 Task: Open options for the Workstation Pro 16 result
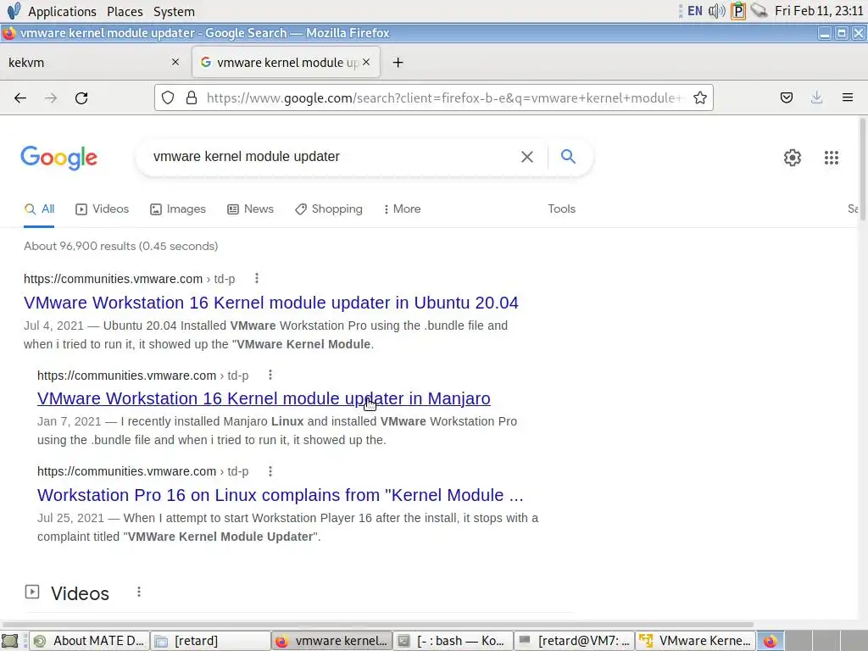pos(270,471)
